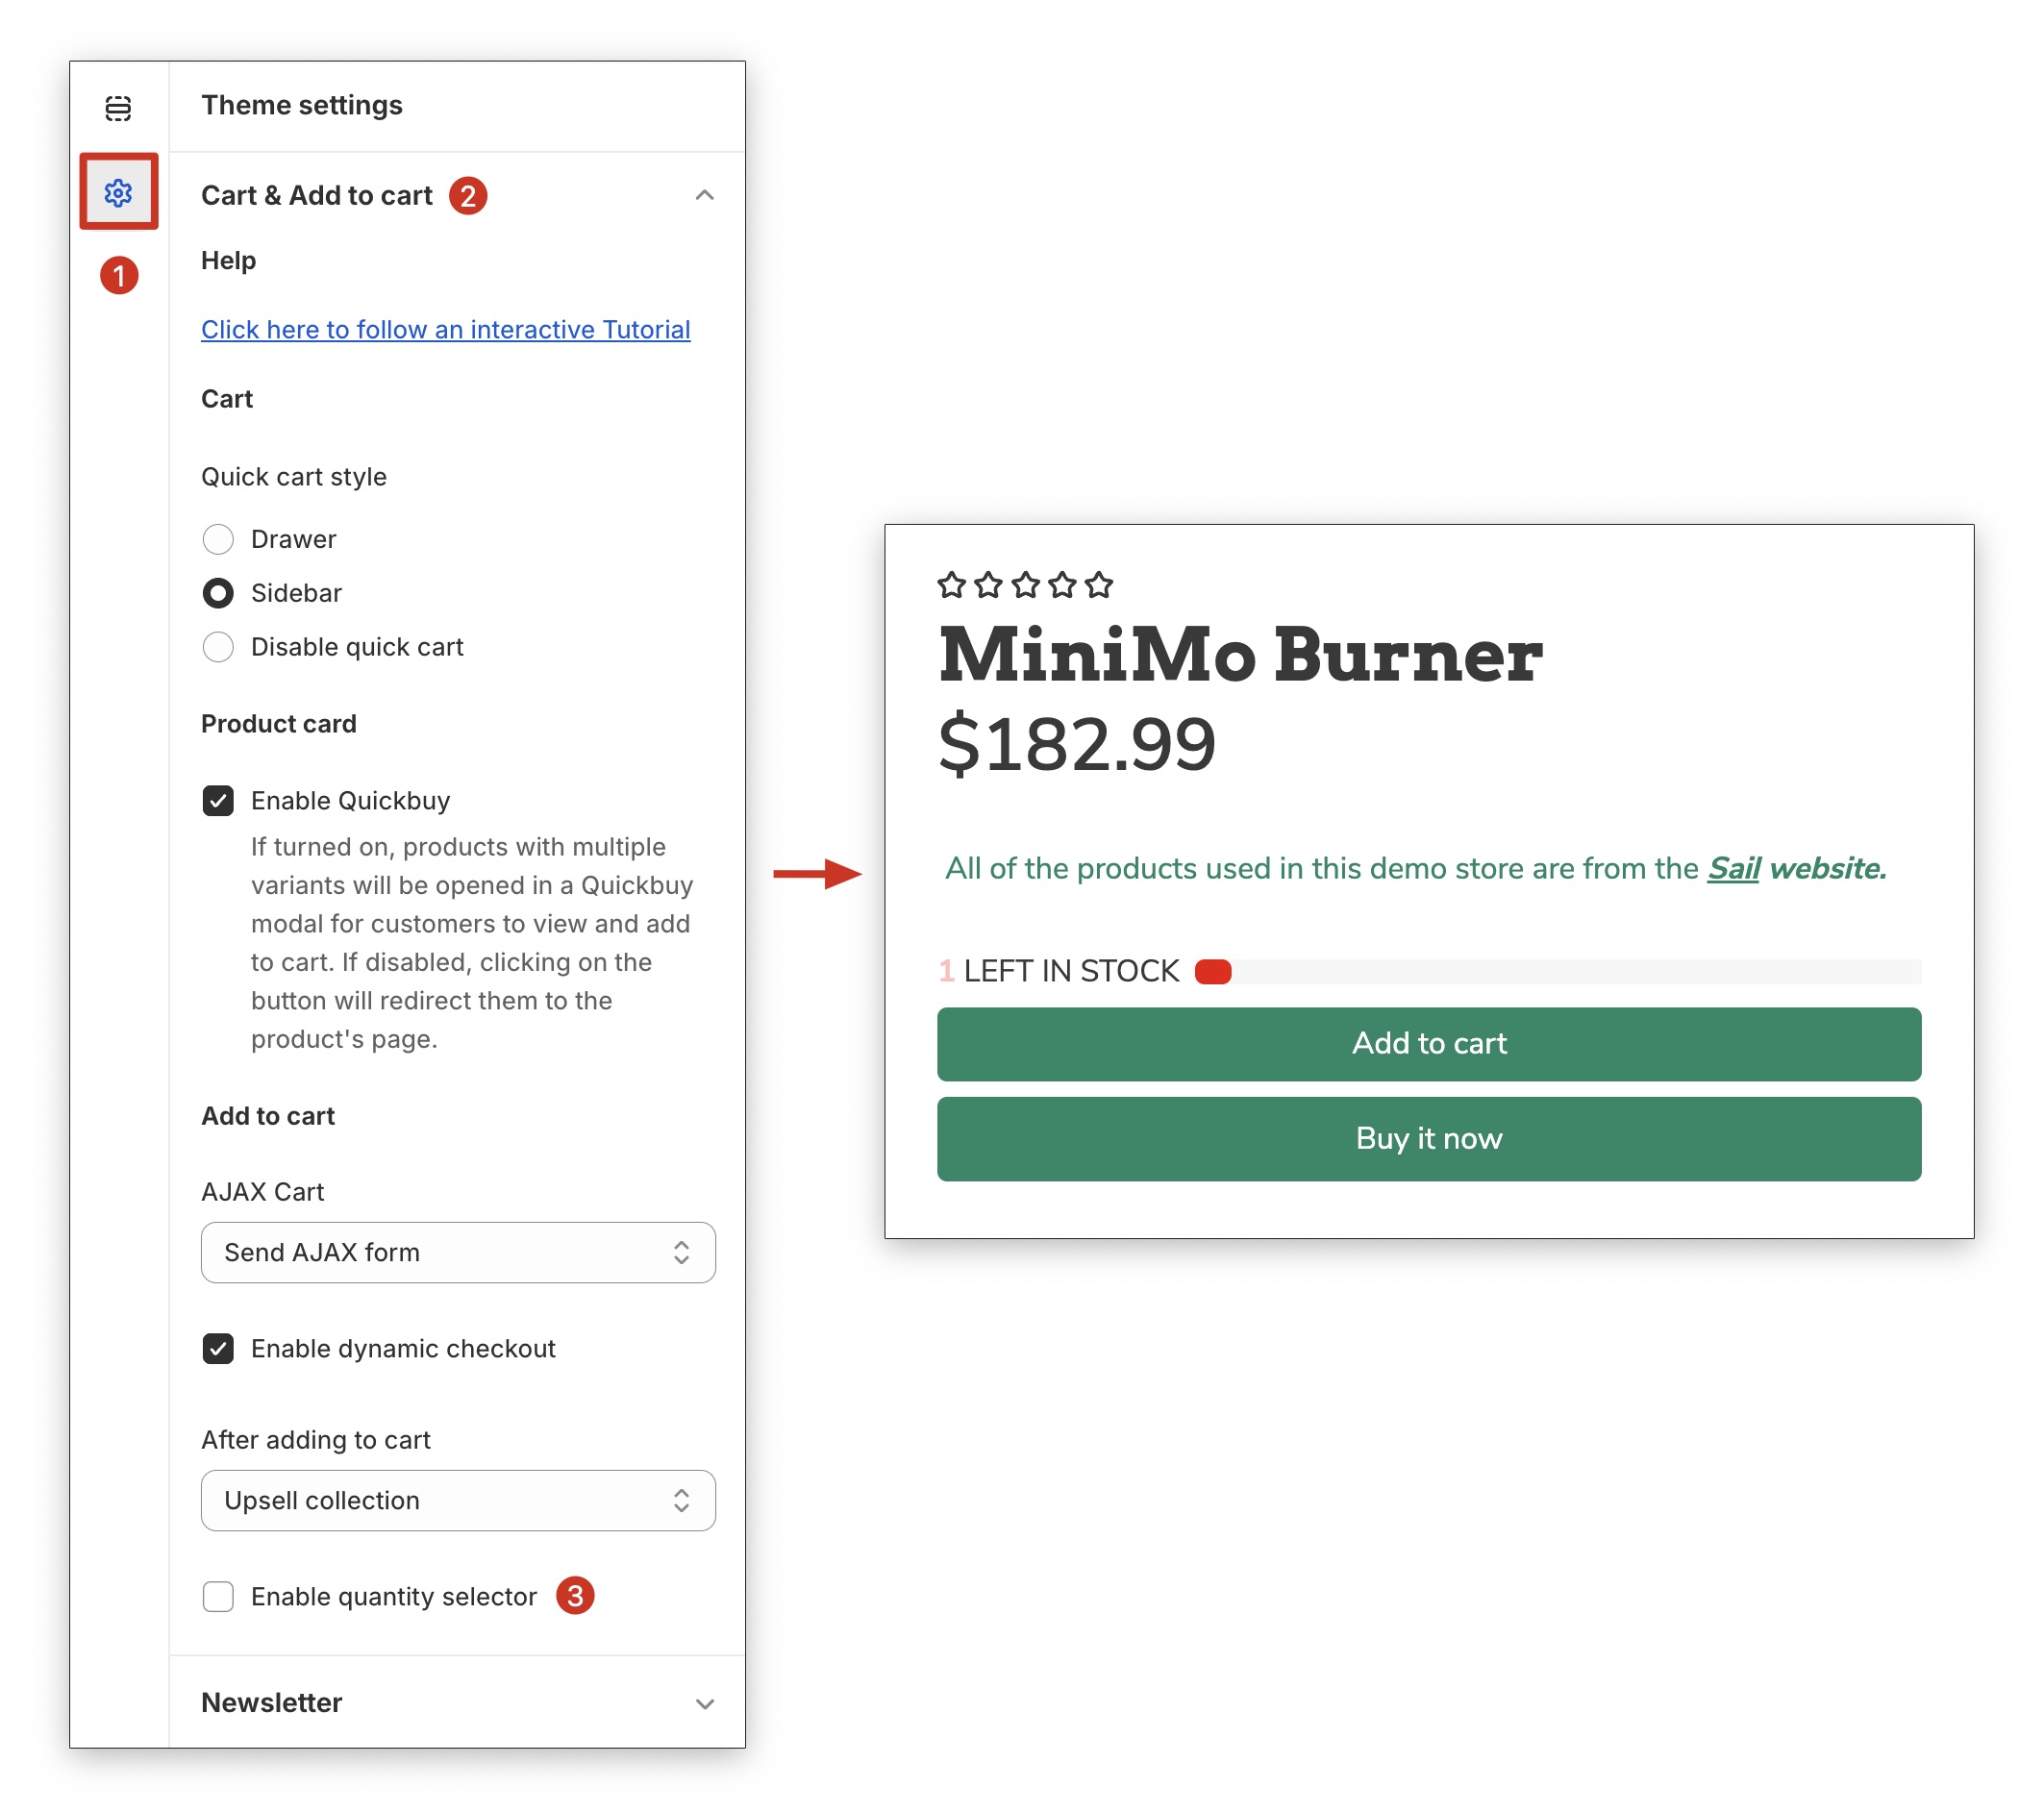2044x1813 pixels.
Task: Toggle the Enable dynamic checkout checkbox
Action: click(218, 1349)
